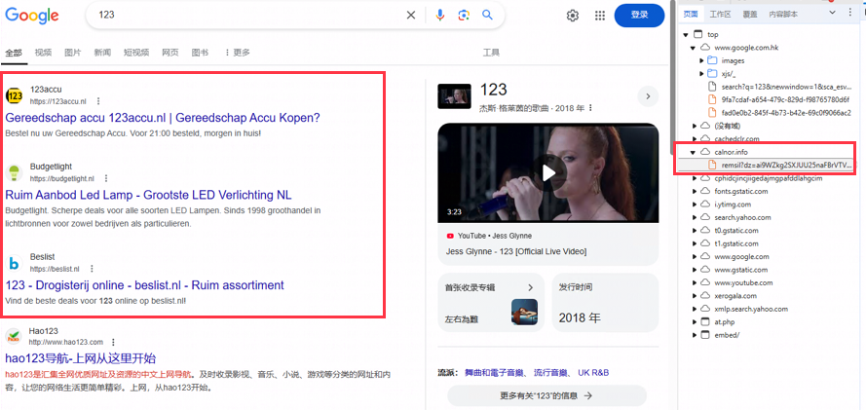Switch to the 视频 search tab
Screen dimensions: 866x410
(x=43, y=53)
